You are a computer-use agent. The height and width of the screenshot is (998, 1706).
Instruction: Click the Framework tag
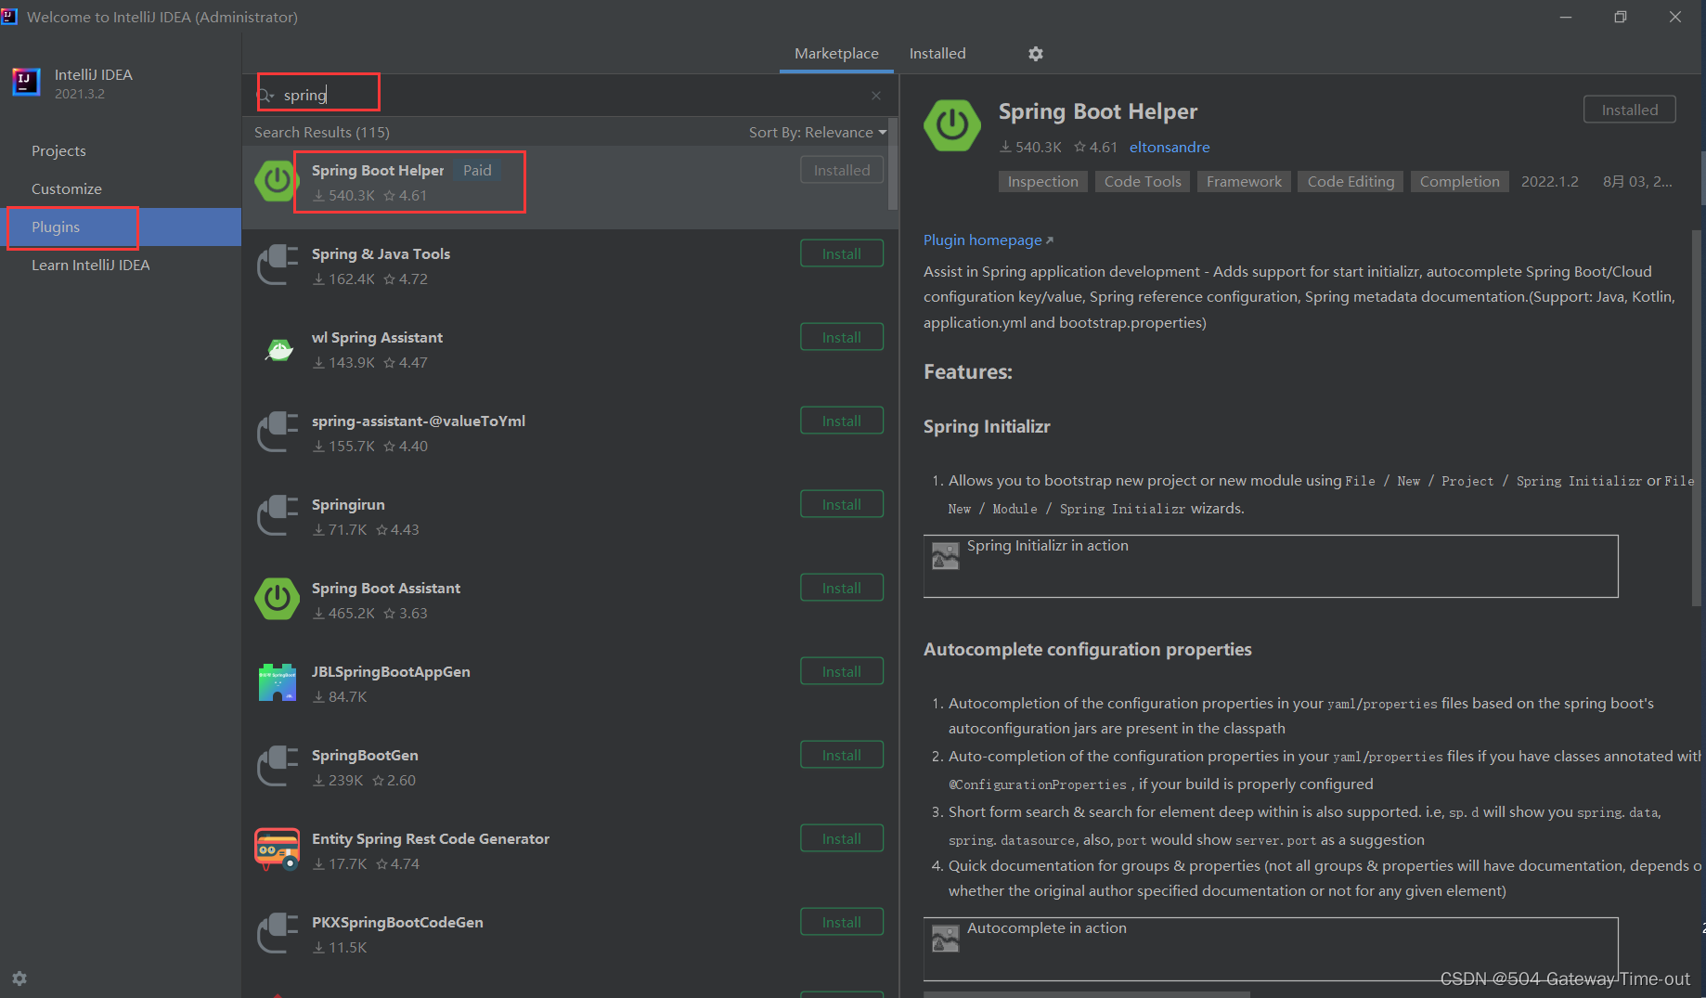(x=1244, y=182)
